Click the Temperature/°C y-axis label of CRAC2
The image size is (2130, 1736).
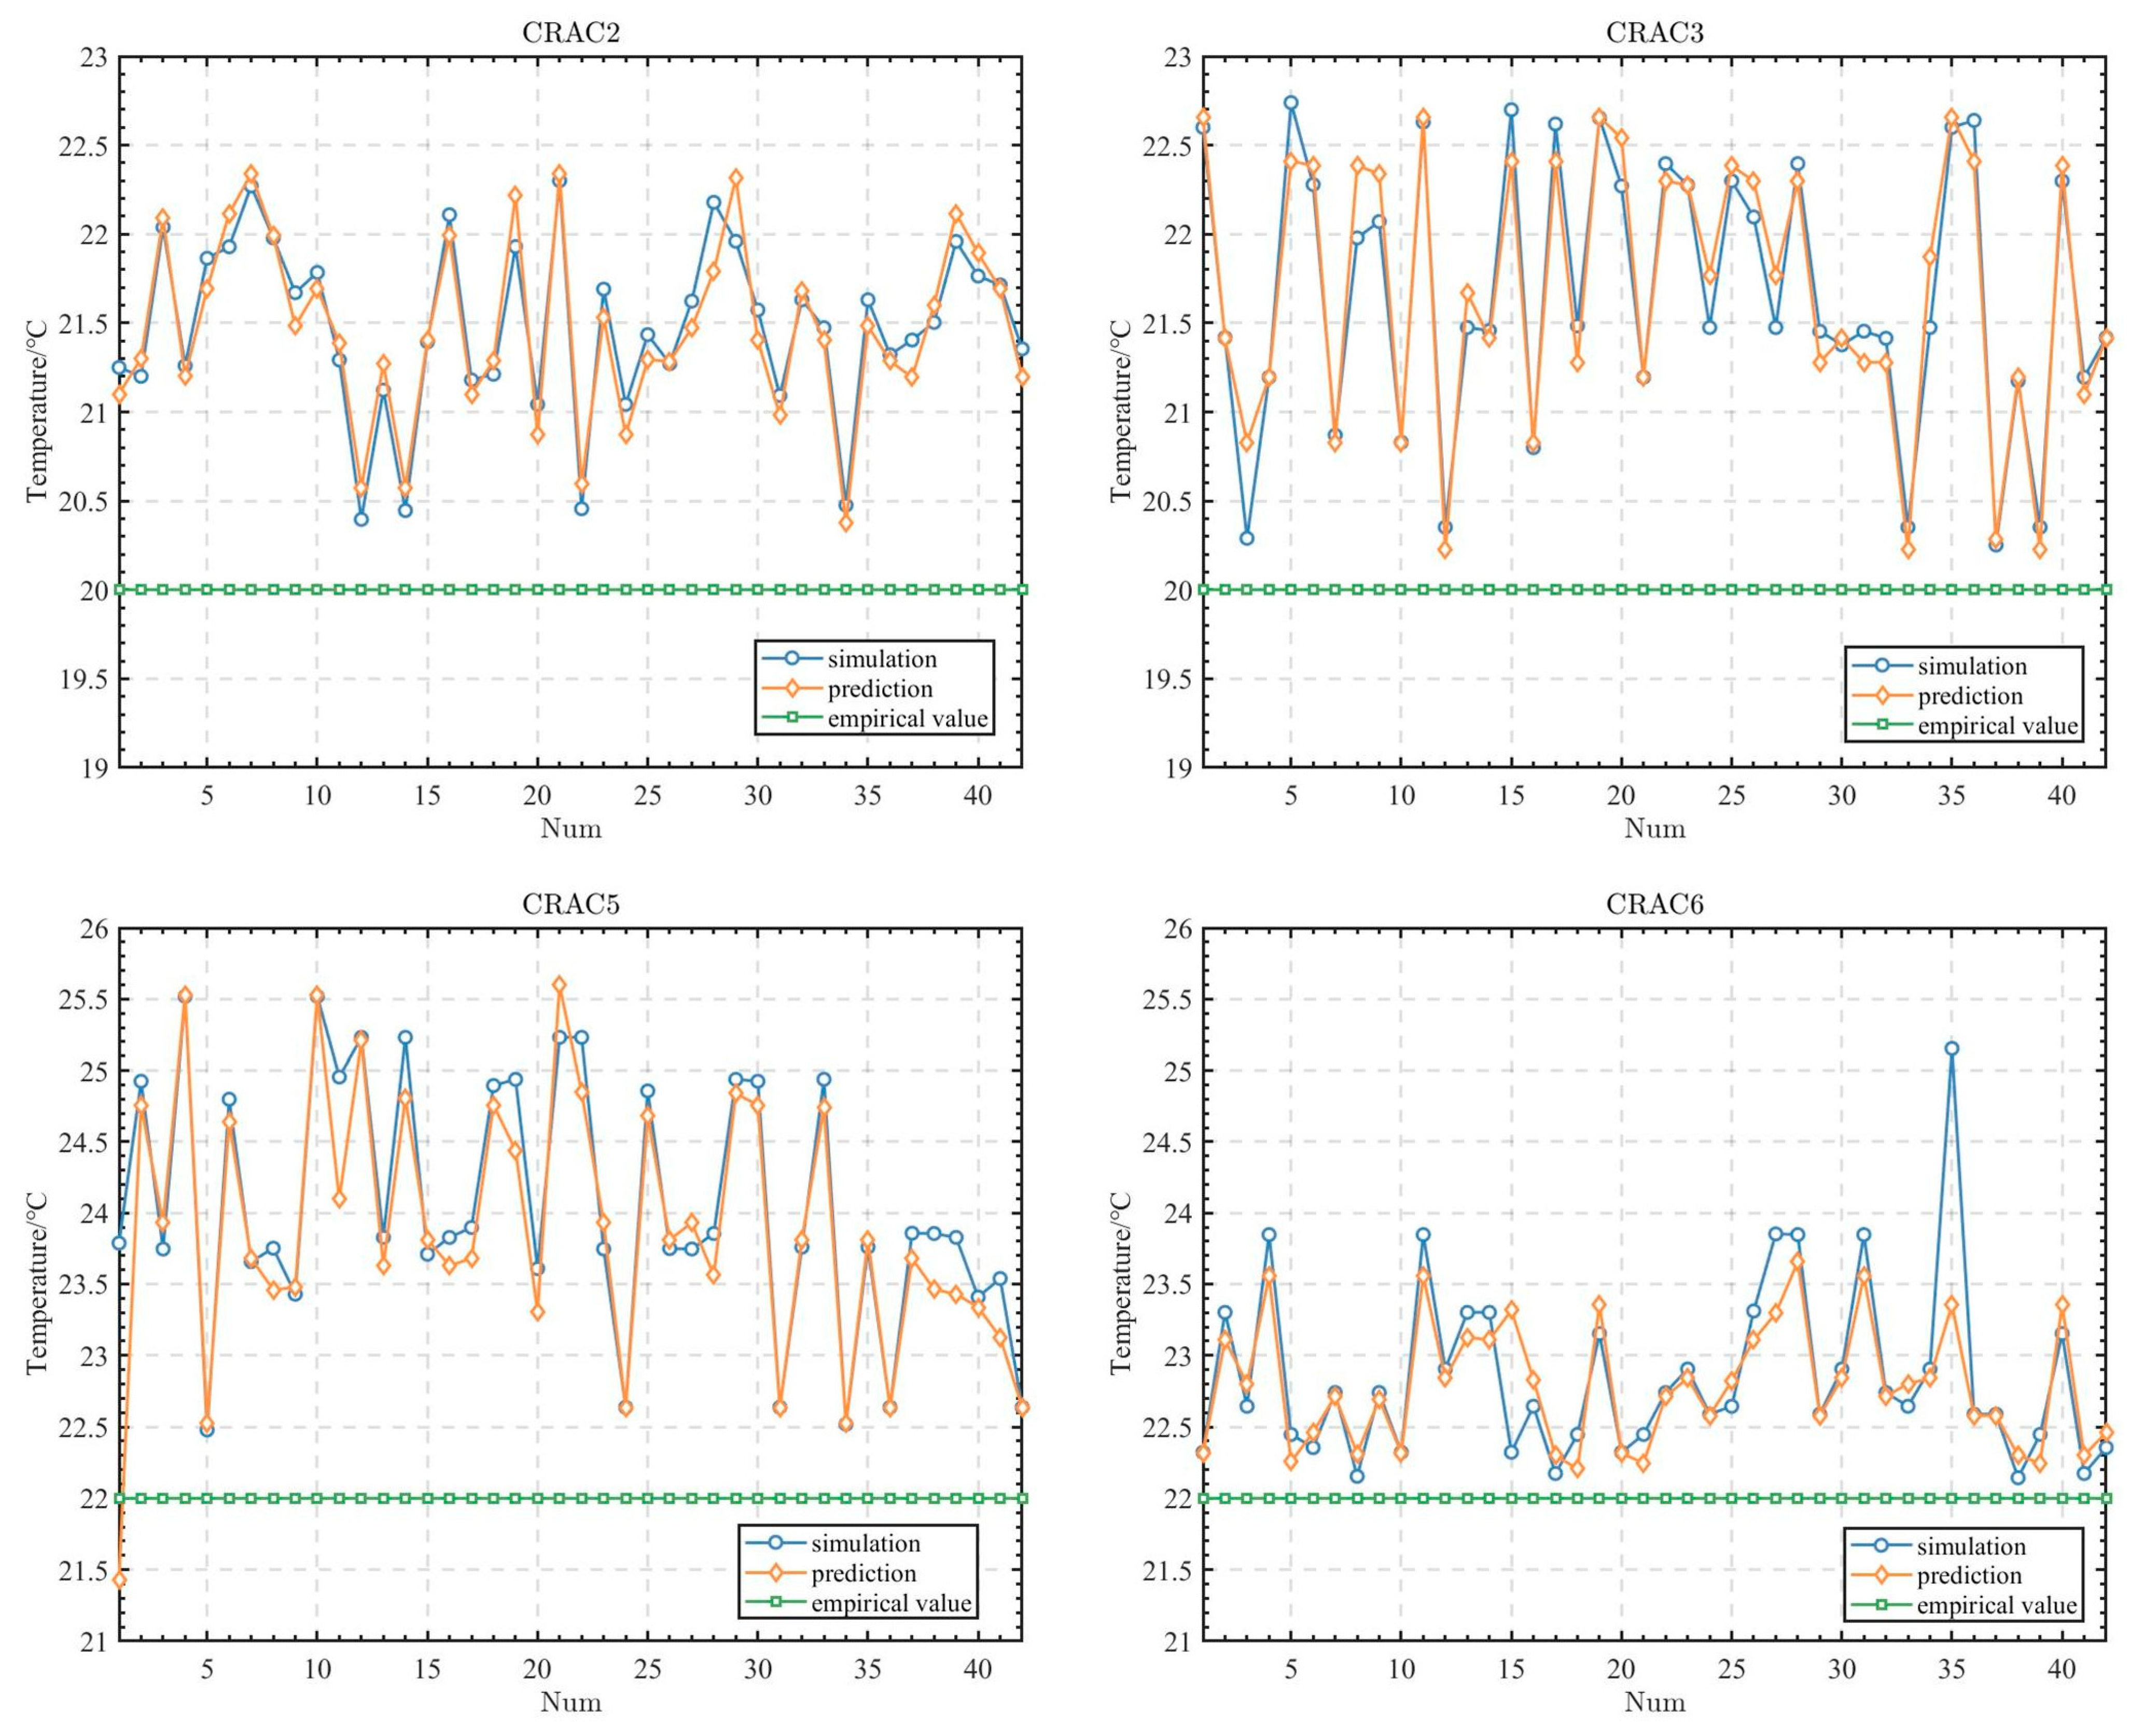37,411
